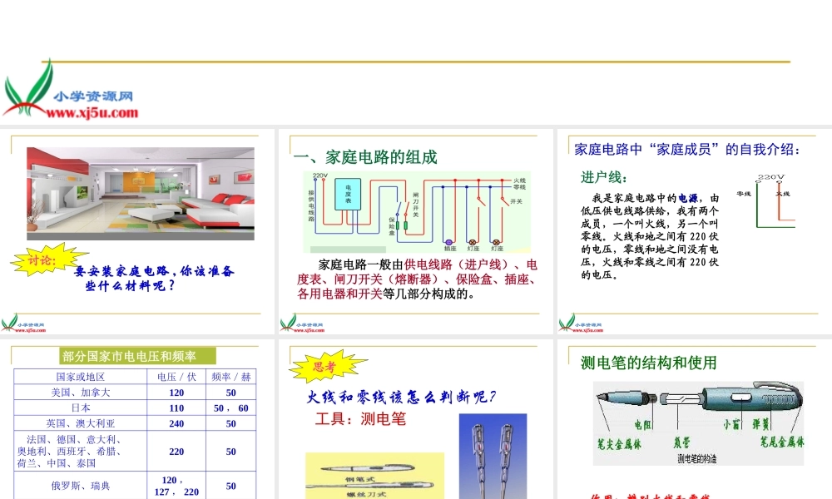Click a 灯座 lamp symbol in the diagram

[473, 241]
